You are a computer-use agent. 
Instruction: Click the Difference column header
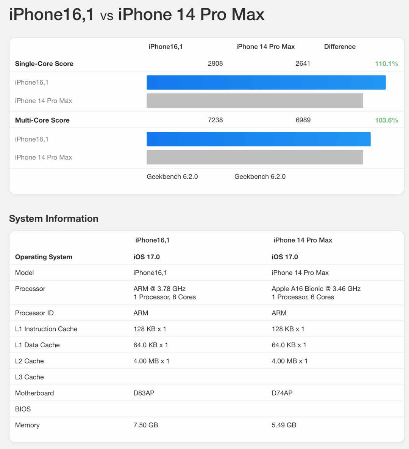point(340,47)
